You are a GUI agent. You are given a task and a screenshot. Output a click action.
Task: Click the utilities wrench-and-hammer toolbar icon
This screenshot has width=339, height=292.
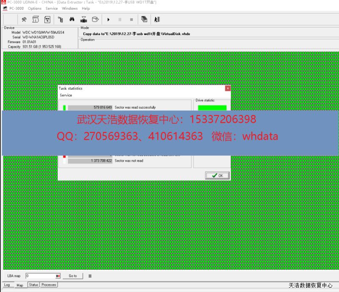(24, 19)
